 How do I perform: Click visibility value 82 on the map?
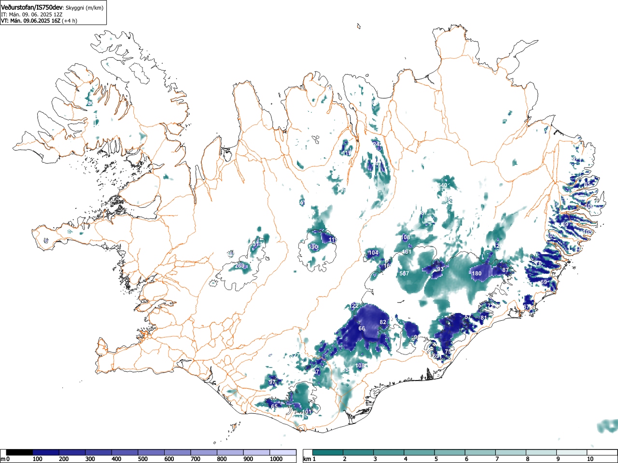coord(383,322)
